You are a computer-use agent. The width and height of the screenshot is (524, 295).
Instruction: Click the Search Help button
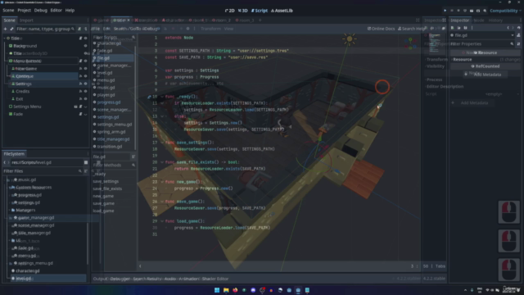point(412,29)
